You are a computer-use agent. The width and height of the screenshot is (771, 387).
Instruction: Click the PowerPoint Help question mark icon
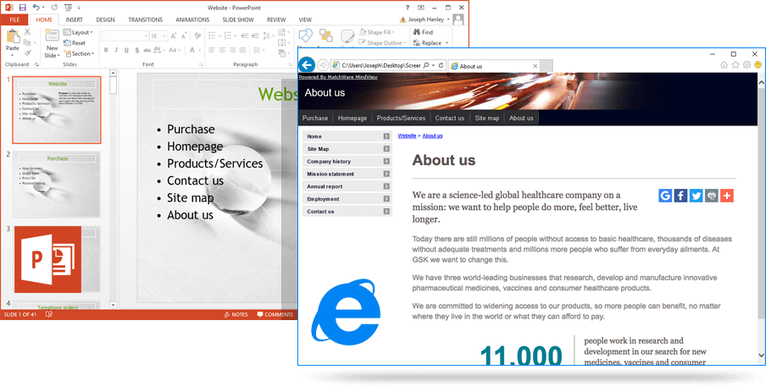[408, 8]
